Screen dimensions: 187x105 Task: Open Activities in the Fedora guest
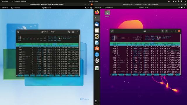(5, 8)
